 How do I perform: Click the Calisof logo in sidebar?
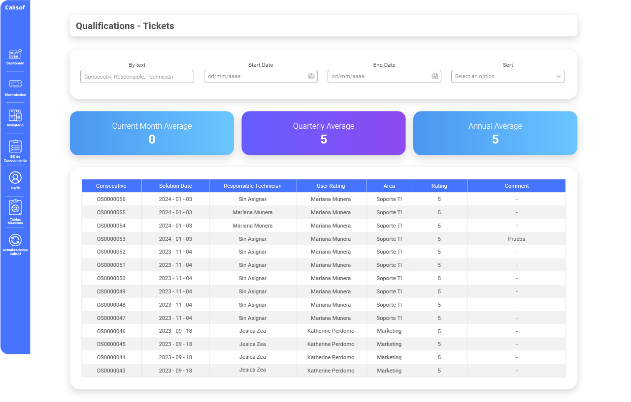coord(15,7)
